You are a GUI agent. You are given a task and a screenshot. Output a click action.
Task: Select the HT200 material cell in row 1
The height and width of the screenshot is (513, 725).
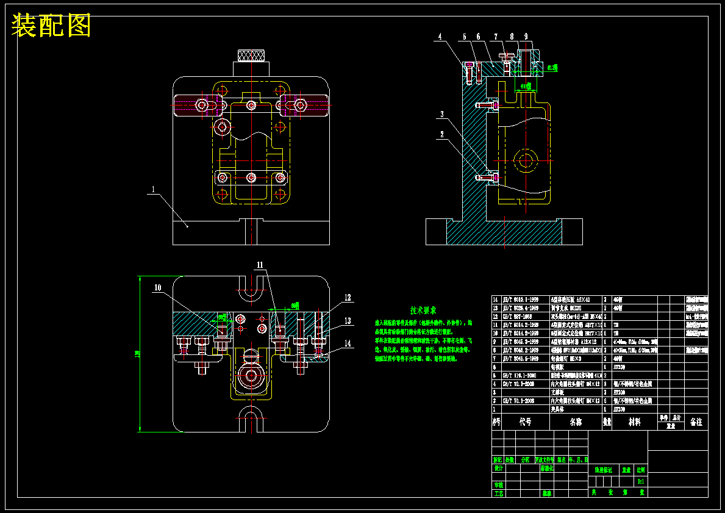[x=619, y=409]
